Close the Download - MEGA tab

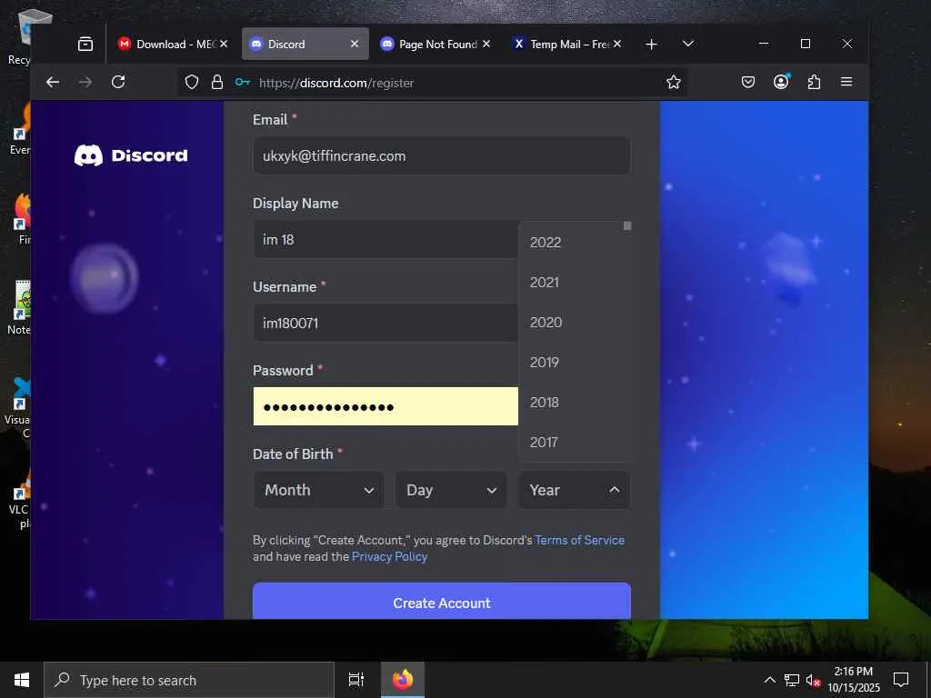224,44
